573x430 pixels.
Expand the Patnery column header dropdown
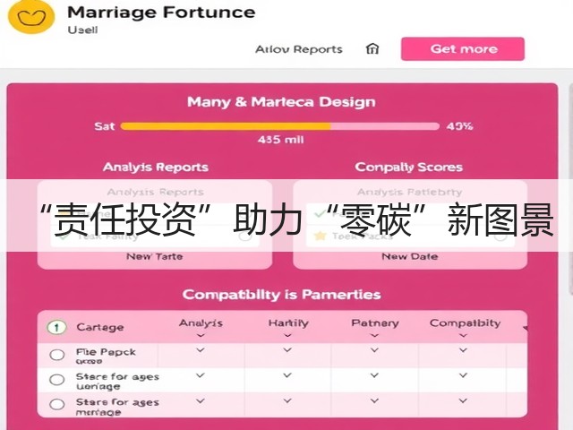(x=374, y=335)
